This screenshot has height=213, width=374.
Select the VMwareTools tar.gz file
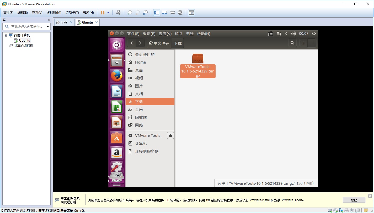point(198,66)
